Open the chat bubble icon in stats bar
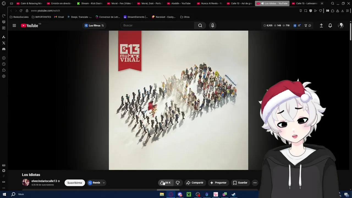352x198 pixels. (310, 26)
